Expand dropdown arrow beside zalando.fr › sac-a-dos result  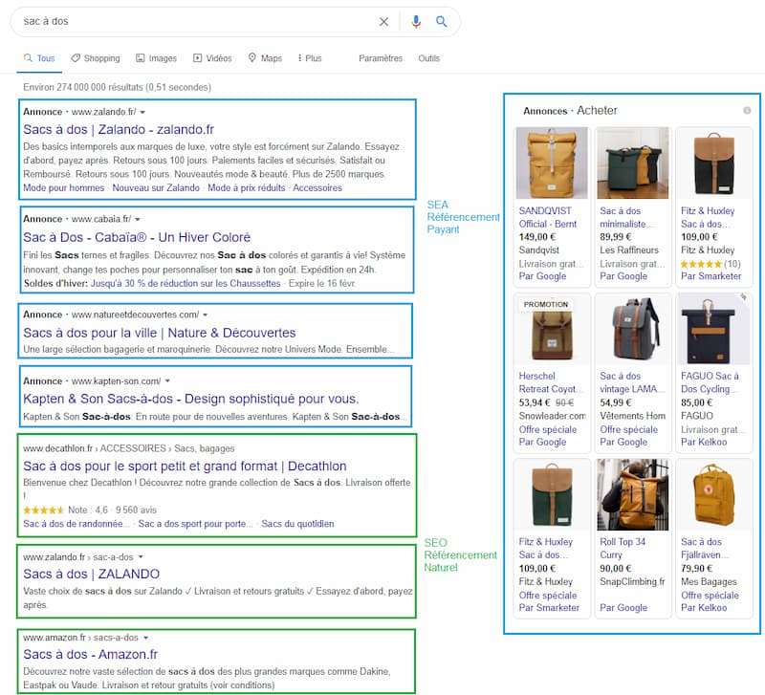(x=141, y=557)
